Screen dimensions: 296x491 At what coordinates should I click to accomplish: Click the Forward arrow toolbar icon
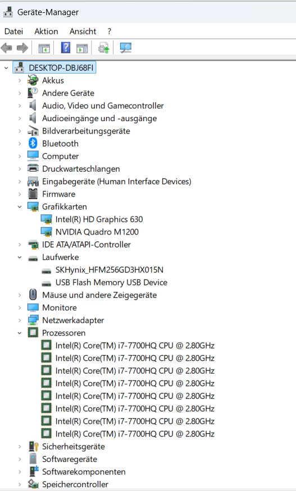(x=22, y=48)
